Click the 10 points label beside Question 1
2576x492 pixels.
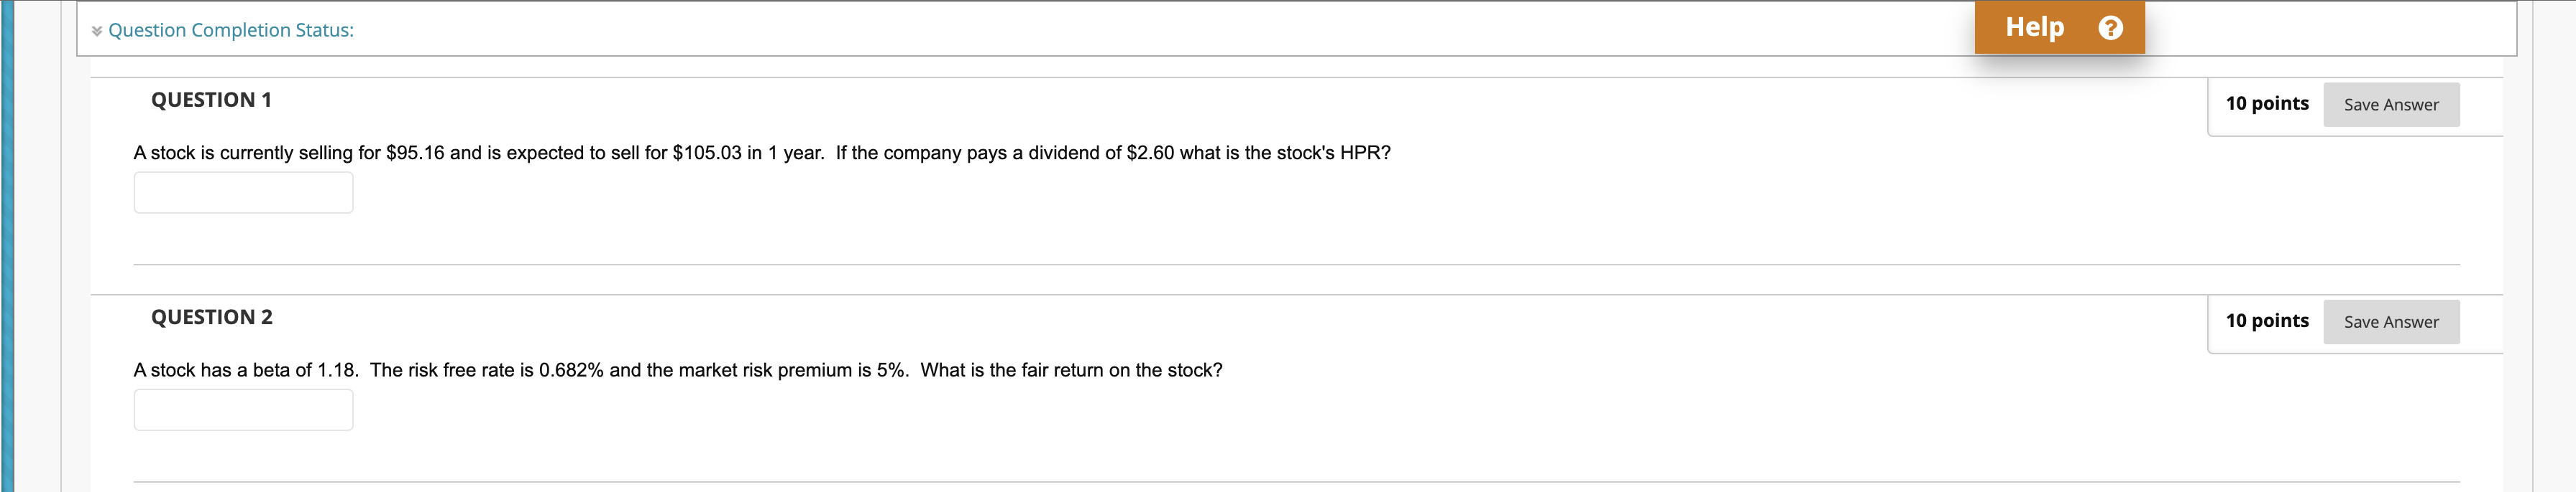[2268, 103]
